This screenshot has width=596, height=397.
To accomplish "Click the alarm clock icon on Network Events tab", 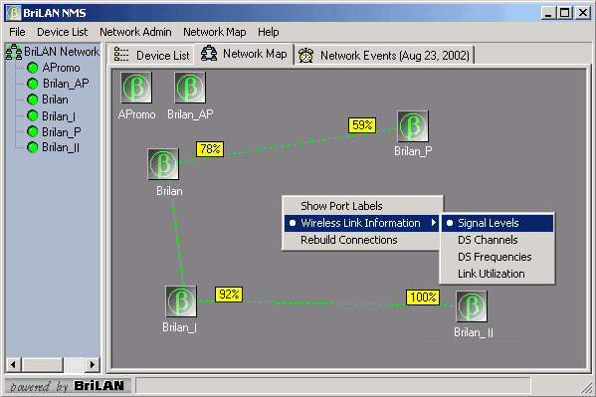I will click(x=306, y=55).
